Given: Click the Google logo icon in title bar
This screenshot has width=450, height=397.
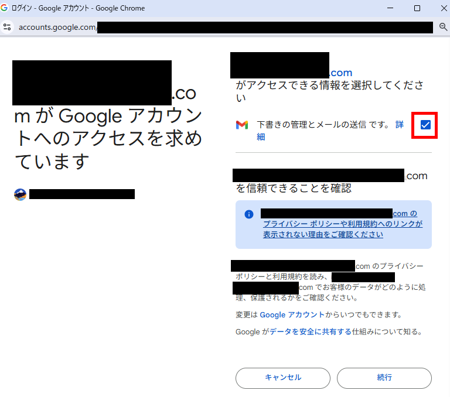Looking at the screenshot, I should coord(4,8).
